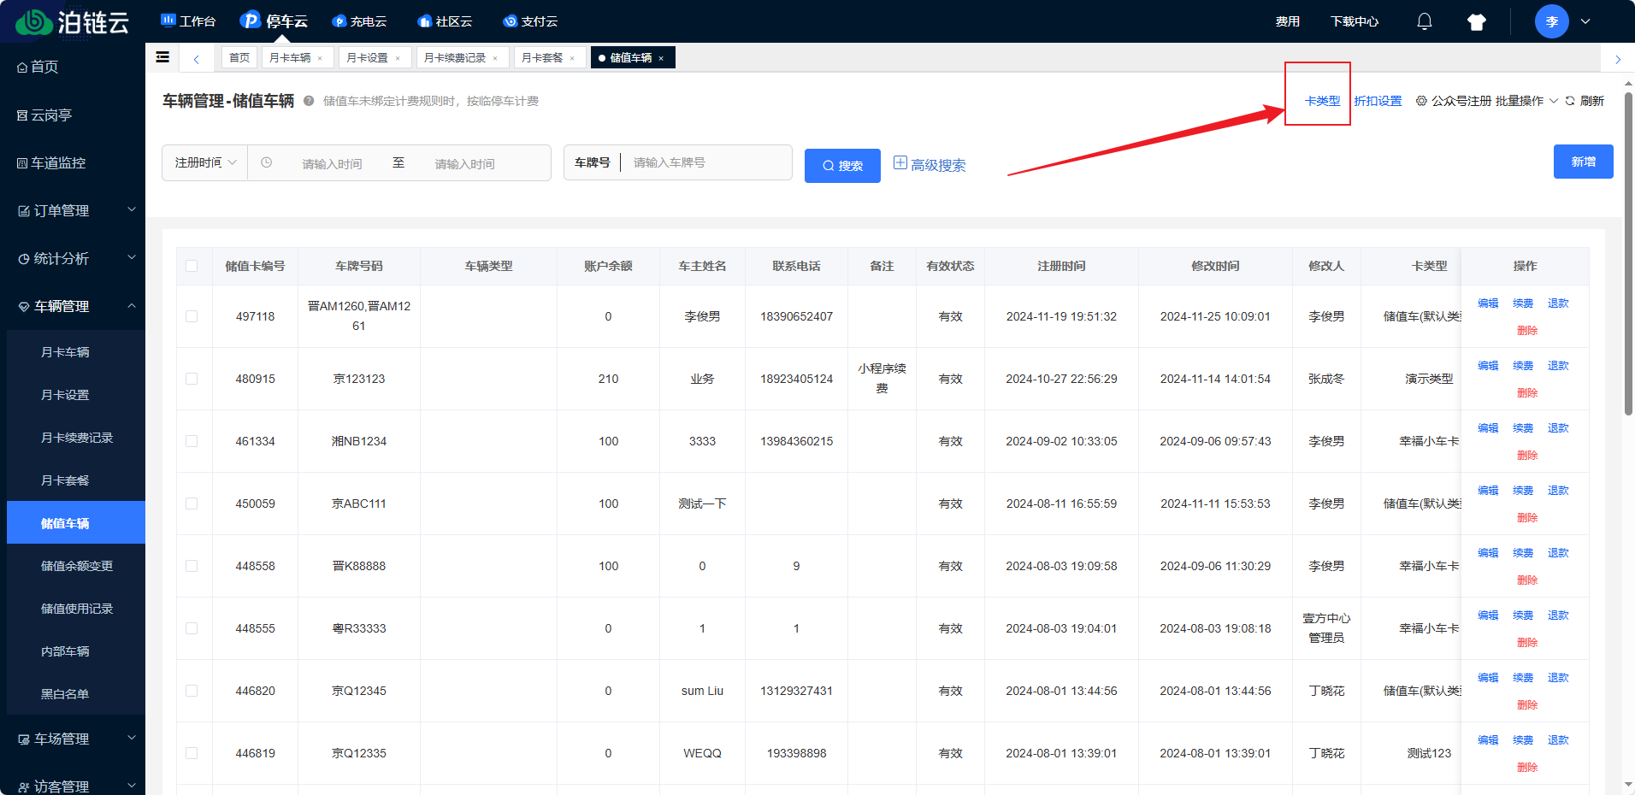Click 续费 for row 461334
1635x795 pixels.
tap(1523, 428)
